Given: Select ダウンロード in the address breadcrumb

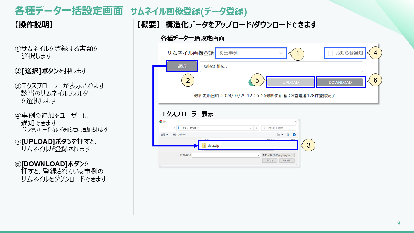Looking at the screenshot, I should 195,128.
